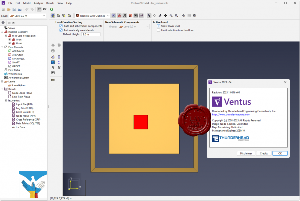
Task: Click the Reset view globe icon
Action: tap(53, 16)
